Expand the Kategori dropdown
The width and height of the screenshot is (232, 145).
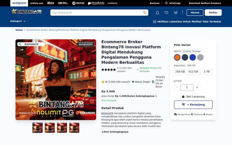pyautogui.click(x=18, y=21)
